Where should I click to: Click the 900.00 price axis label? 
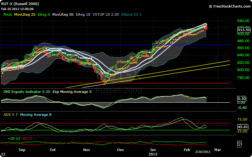point(243,34)
